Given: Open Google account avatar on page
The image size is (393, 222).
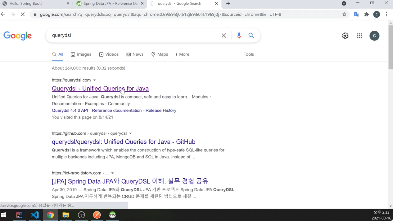Looking at the screenshot, I should pos(374,36).
